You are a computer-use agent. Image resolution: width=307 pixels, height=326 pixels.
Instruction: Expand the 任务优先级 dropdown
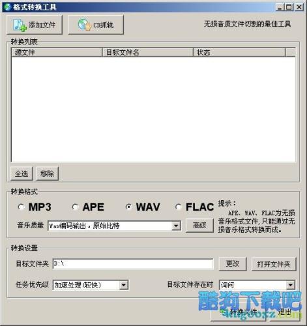click(x=123, y=285)
